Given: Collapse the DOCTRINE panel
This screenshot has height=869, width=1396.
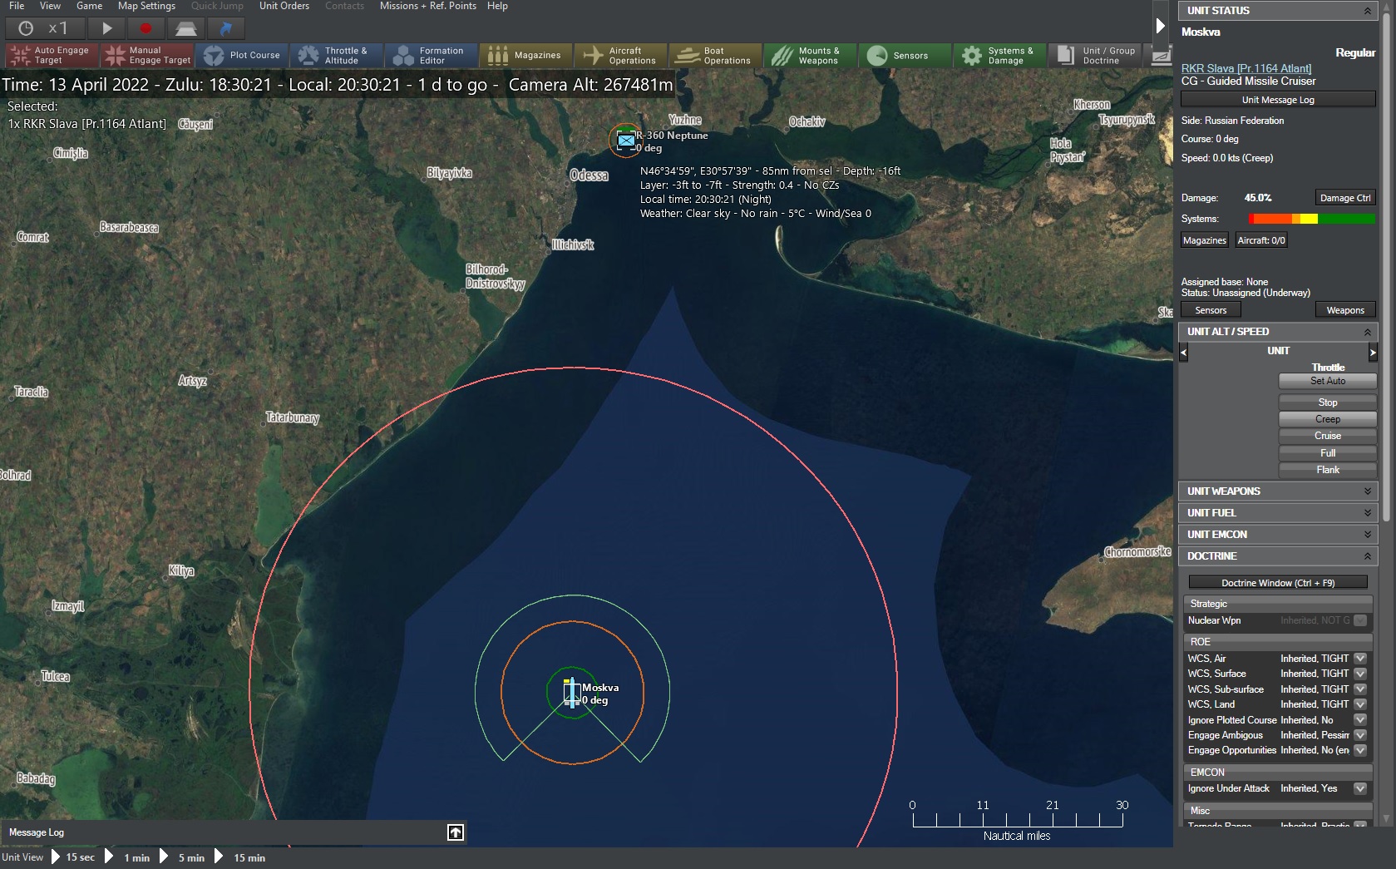Looking at the screenshot, I should (x=1367, y=556).
